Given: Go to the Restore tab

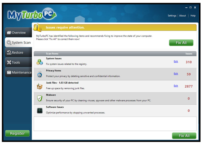Looking at the screenshot, I should (x=18, y=53).
